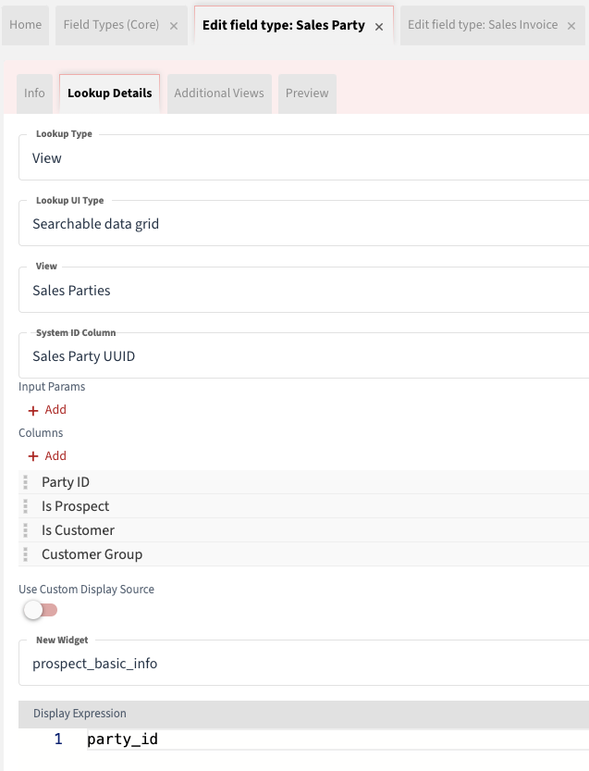
Task: Open the Lookup UI Type dropdown
Action: (303, 224)
